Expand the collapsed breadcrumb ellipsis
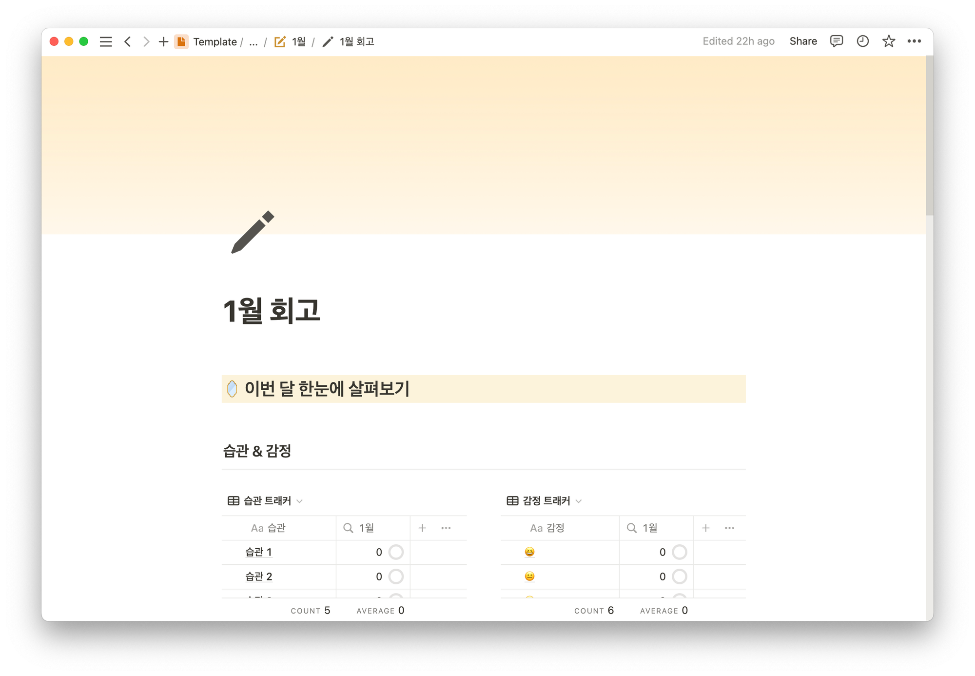 point(253,42)
